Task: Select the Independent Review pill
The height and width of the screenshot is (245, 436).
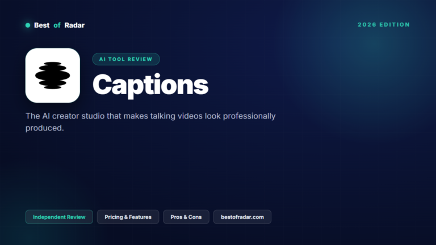Action: (x=59, y=217)
